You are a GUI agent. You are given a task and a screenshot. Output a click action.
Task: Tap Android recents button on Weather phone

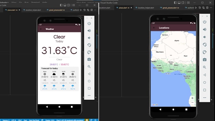coord(72,106)
